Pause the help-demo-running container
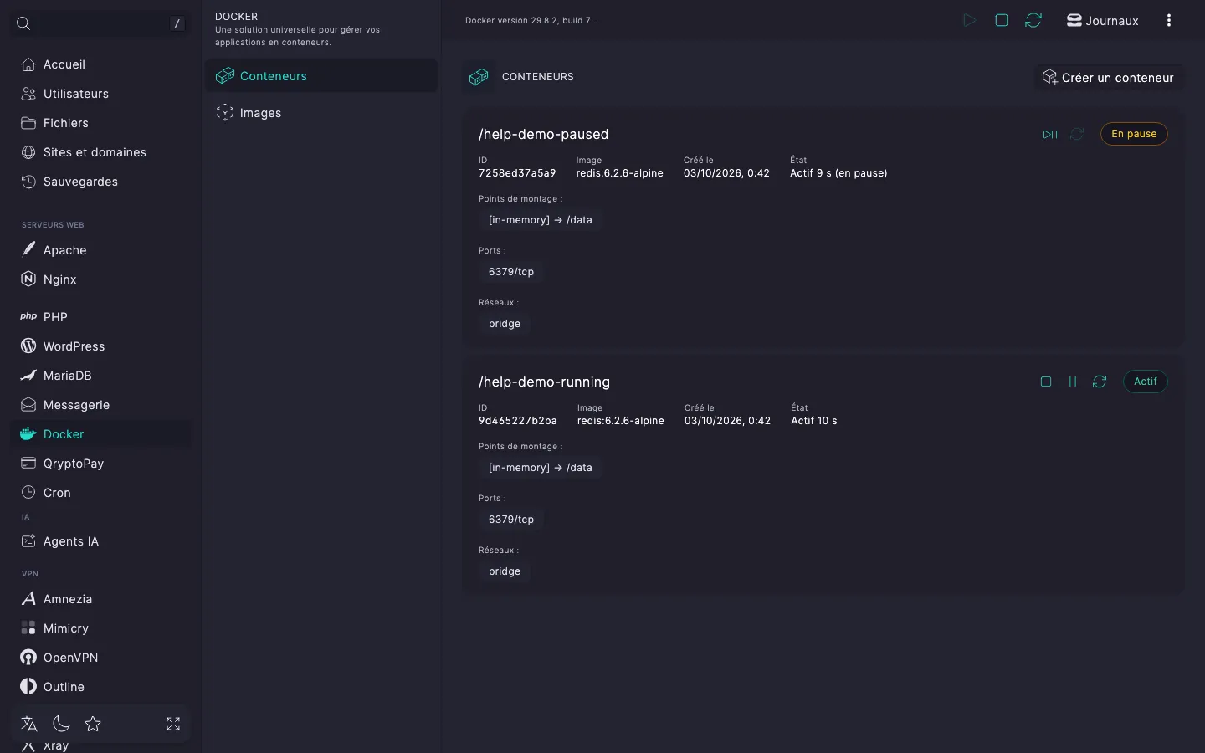 pyautogui.click(x=1073, y=382)
